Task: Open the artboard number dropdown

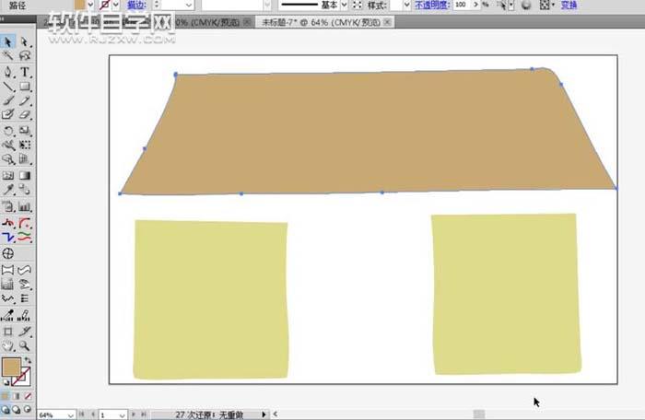Action: click(122, 415)
